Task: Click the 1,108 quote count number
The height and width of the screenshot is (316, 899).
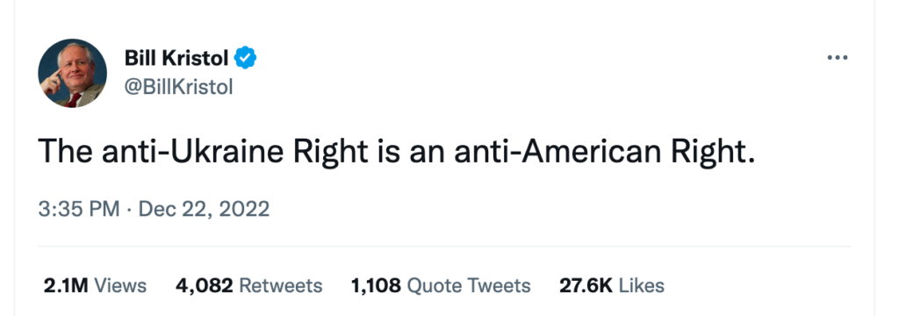Action: point(376,285)
